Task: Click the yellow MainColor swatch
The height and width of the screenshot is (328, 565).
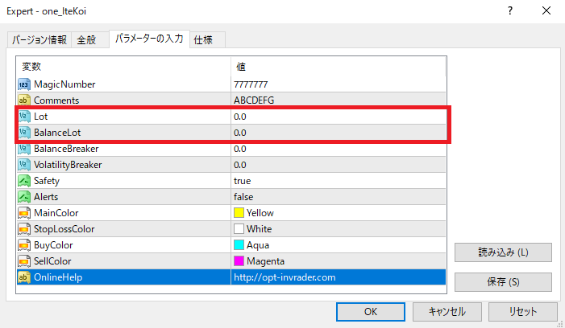Action: 239,213
